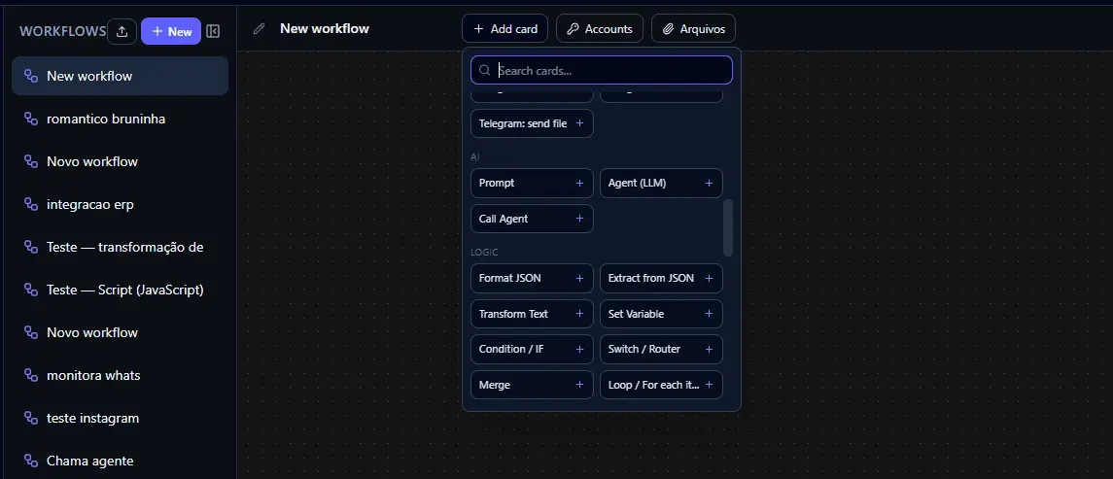Open the integracao erp workflow

[x=120, y=204]
